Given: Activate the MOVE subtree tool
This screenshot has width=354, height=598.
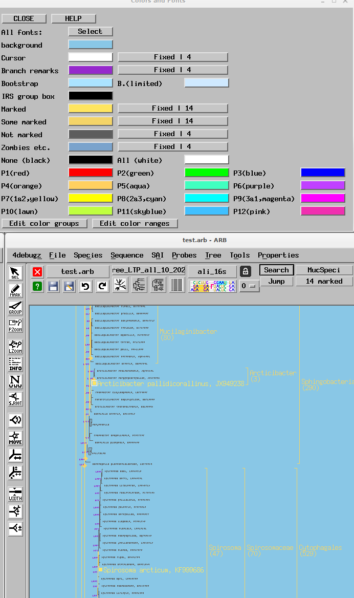Looking at the screenshot, I should [x=15, y=438].
